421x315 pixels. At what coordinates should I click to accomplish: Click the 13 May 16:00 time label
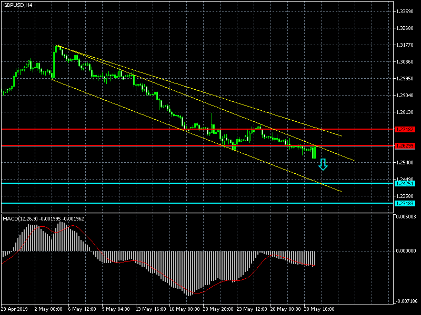pos(152,309)
